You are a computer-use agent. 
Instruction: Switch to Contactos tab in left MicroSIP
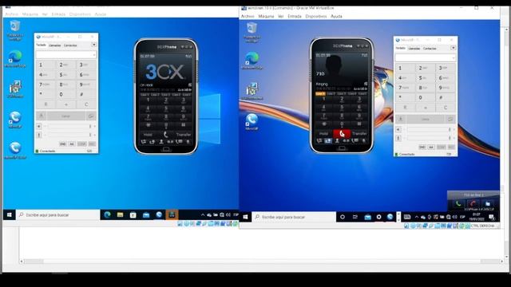pos(70,45)
